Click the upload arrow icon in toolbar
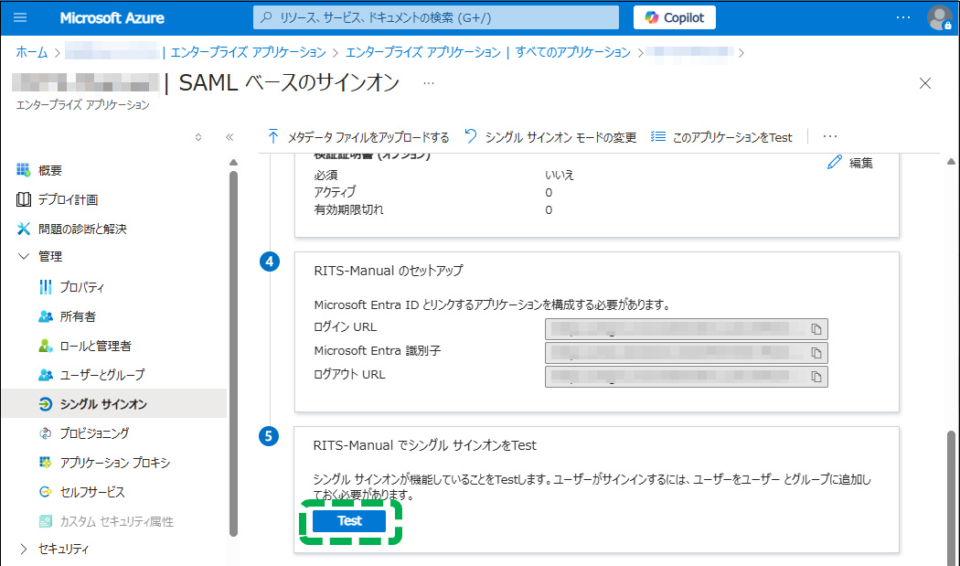This screenshot has width=960, height=566. [273, 136]
